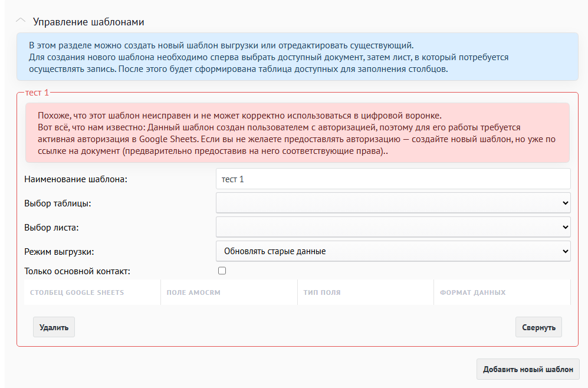The image size is (588, 388).
Task: Click the Наименование шаблона label
Action: [75, 179]
